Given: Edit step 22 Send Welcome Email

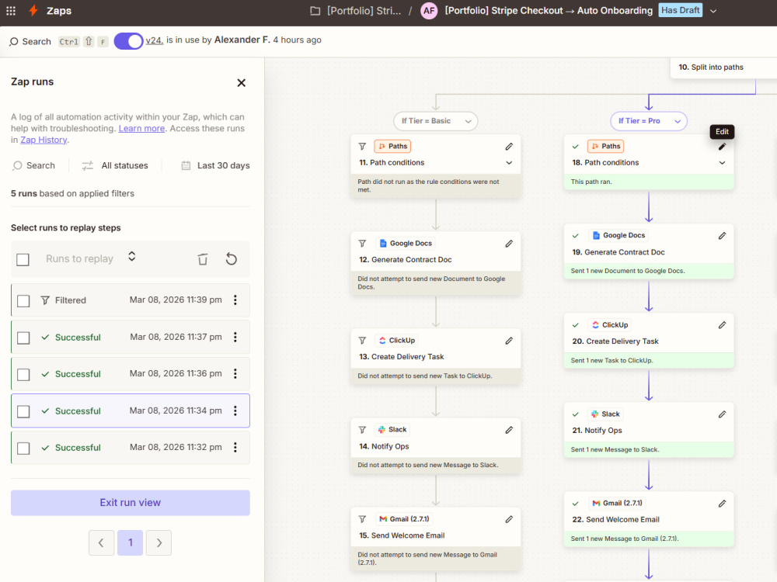Looking at the screenshot, I should tap(722, 504).
